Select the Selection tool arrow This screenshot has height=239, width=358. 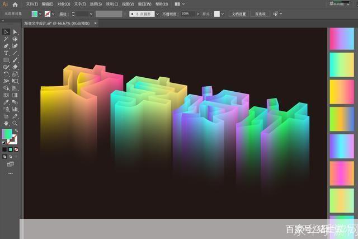point(6,32)
